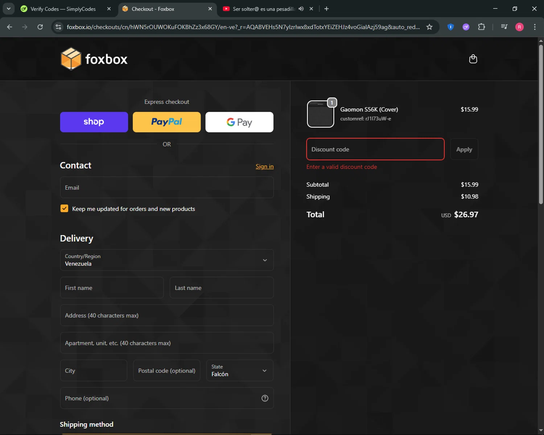Viewport: 544px width, 435px height.
Task: Open the Bitwarden shield extension
Action: click(x=450, y=27)
